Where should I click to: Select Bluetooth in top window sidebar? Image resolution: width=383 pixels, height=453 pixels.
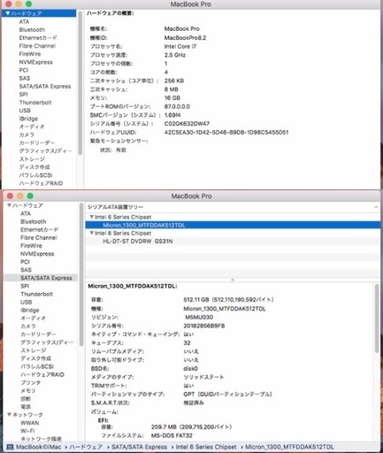coord(32,30)
